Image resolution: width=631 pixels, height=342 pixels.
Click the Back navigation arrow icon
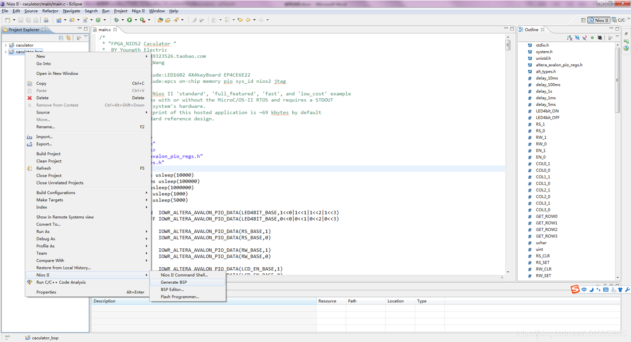[248, 20]
